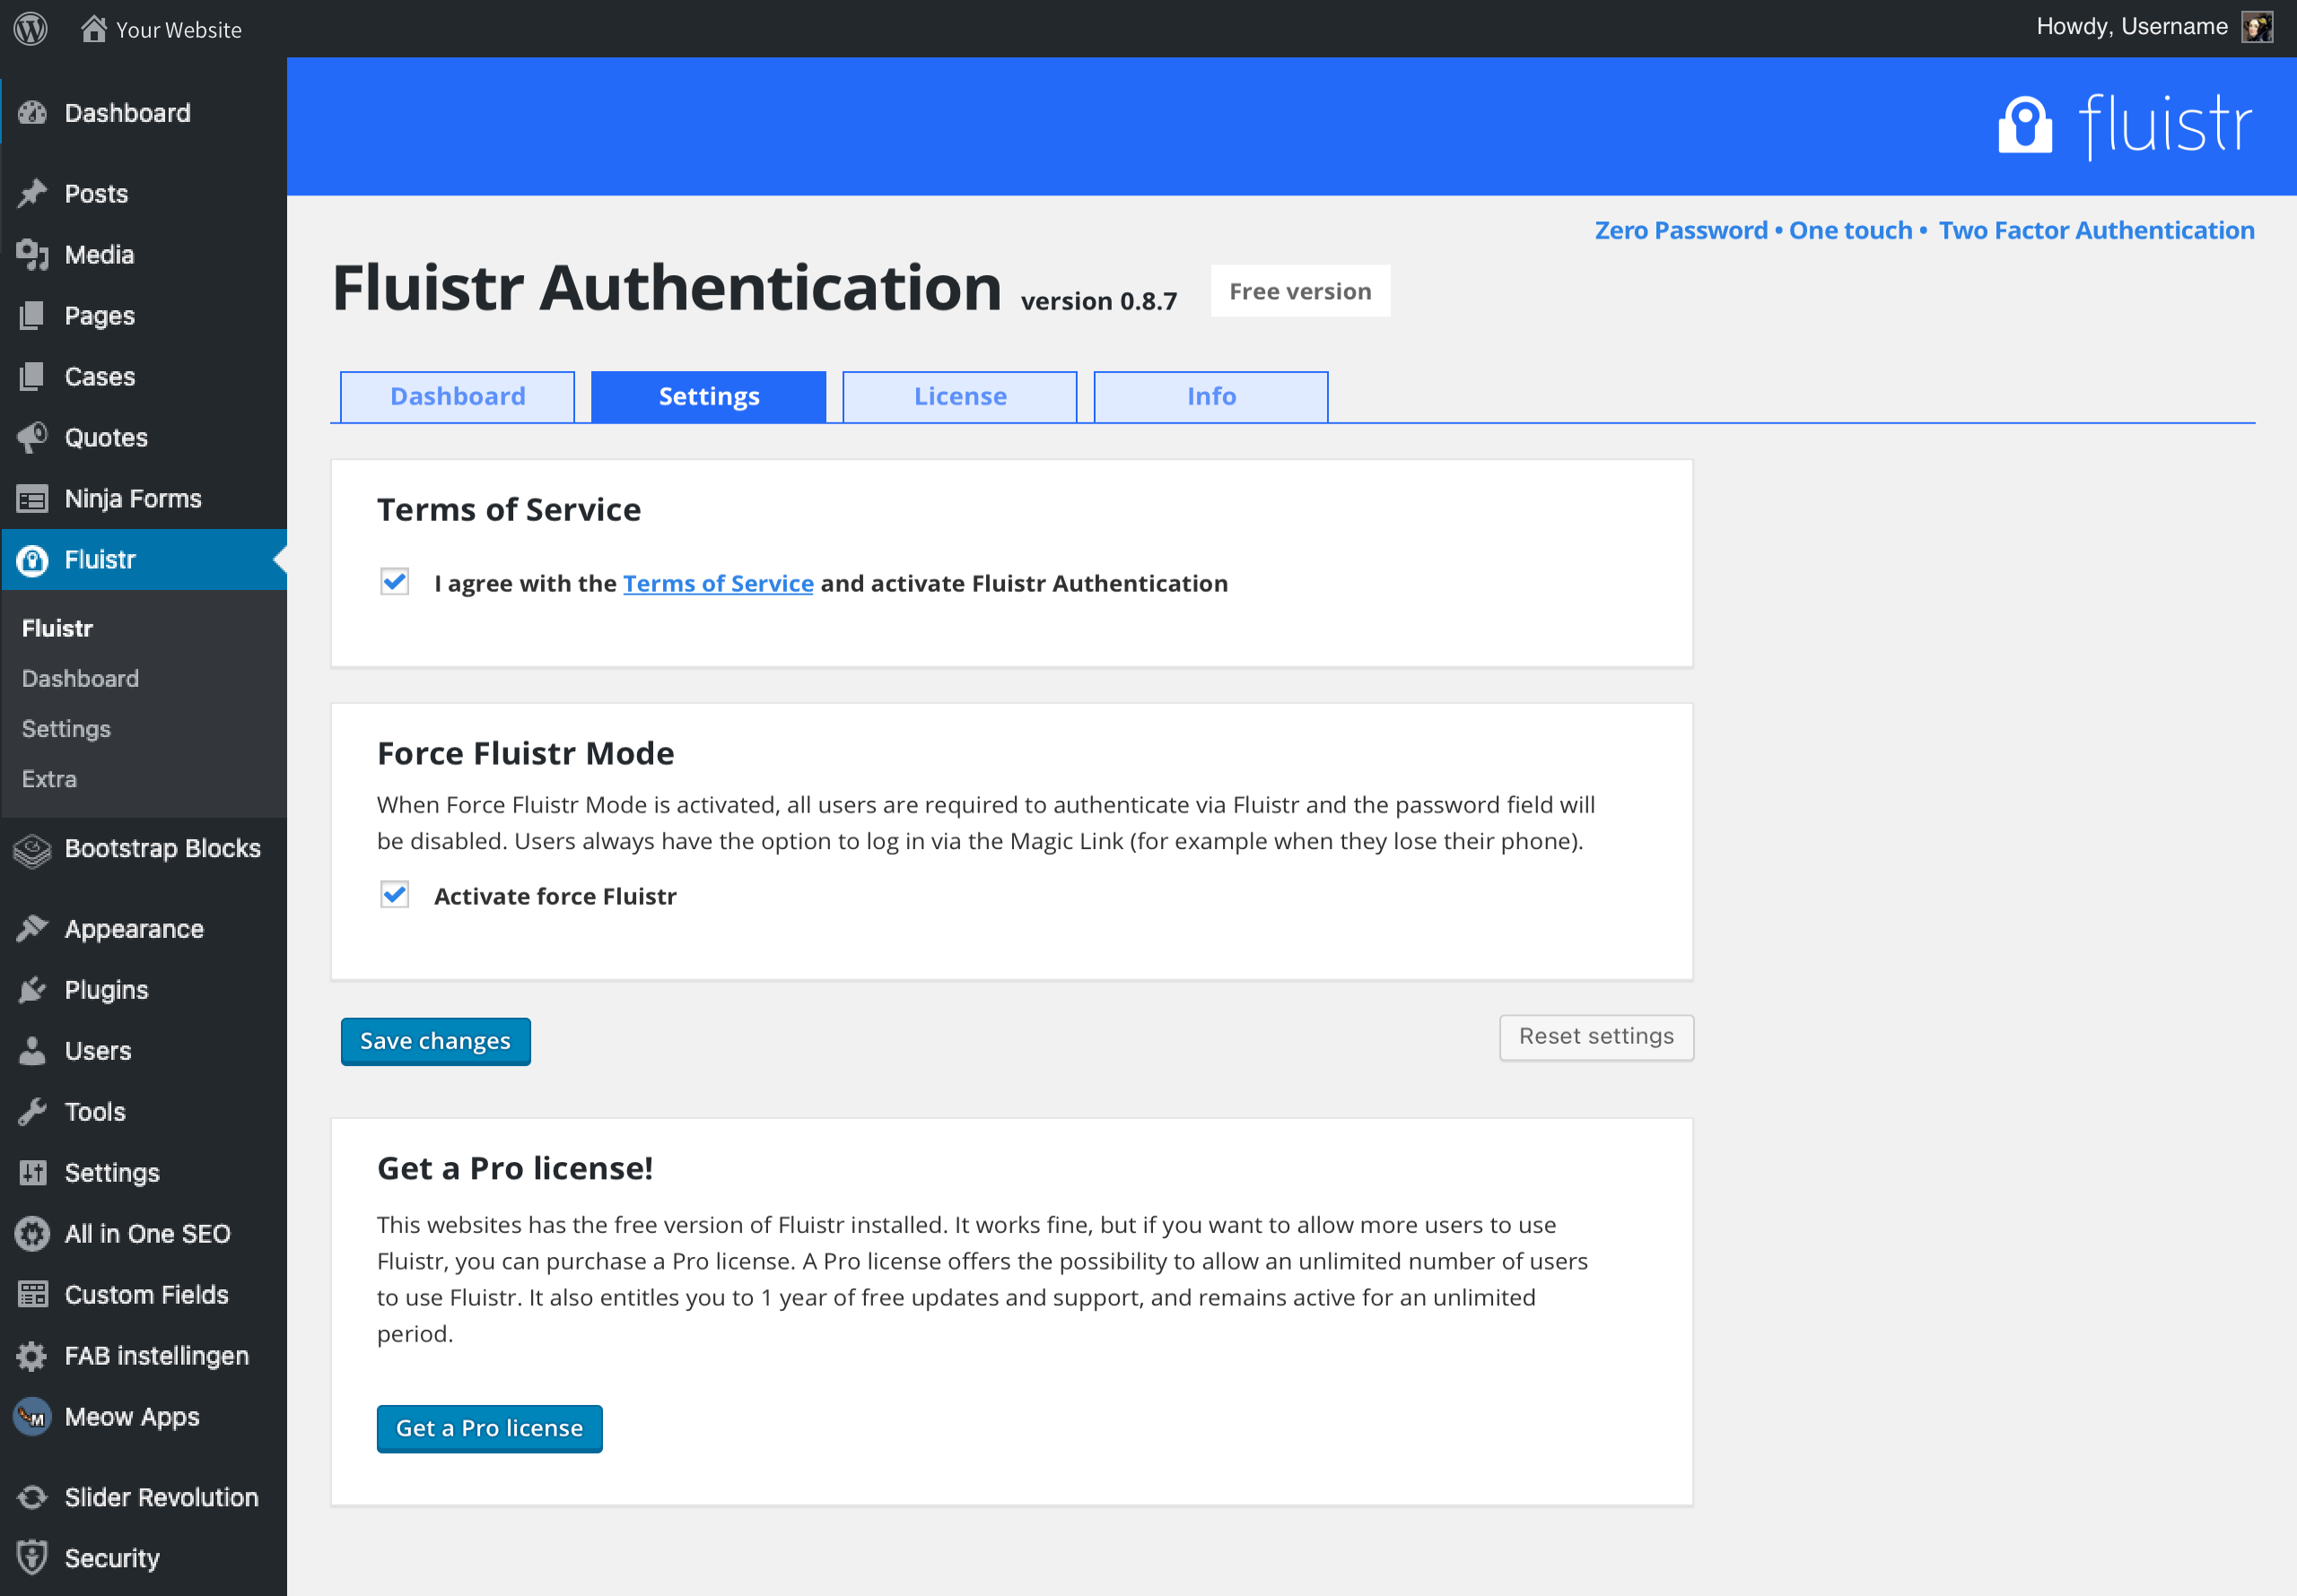Screen dimensions: 2297x1596
Task: Click the Cases icon in sidebar
Action: (x=33, y=377)
